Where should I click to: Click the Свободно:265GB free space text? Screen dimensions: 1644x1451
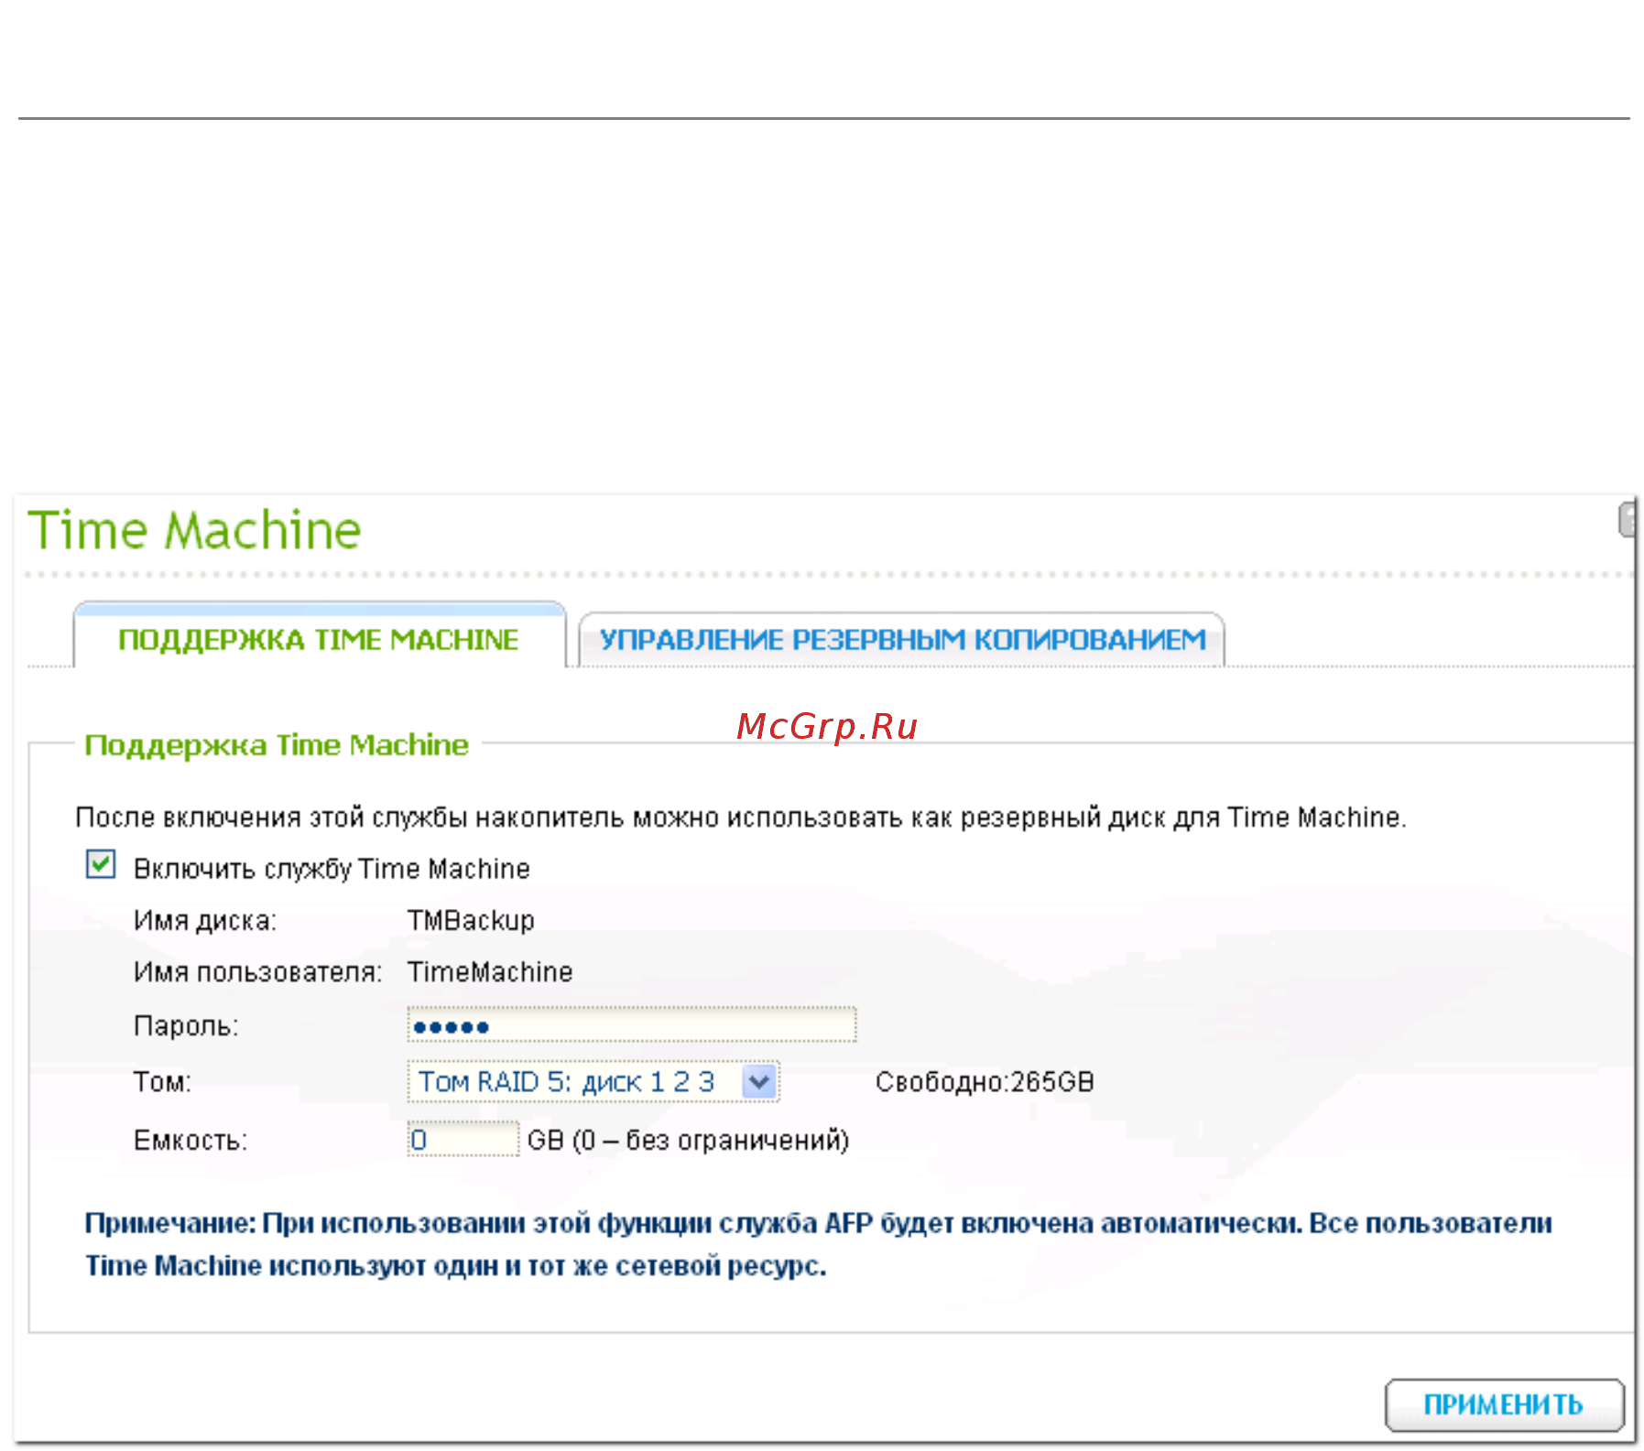point(985,1082)
